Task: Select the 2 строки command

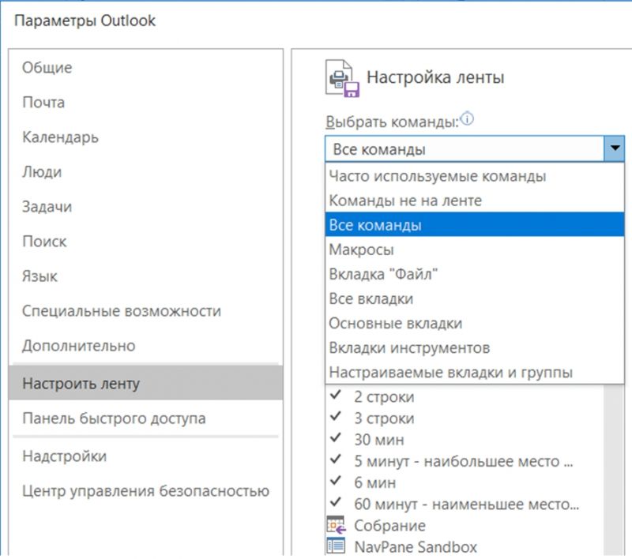Action: 465,396
